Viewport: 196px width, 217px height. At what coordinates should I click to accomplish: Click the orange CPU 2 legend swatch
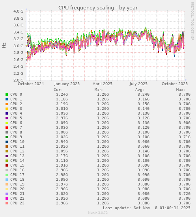[7, 104]
